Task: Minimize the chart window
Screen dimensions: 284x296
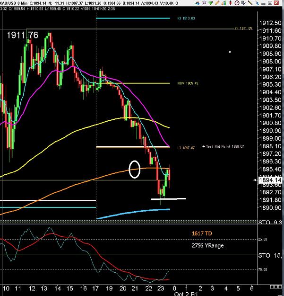Action: point(264,4)
